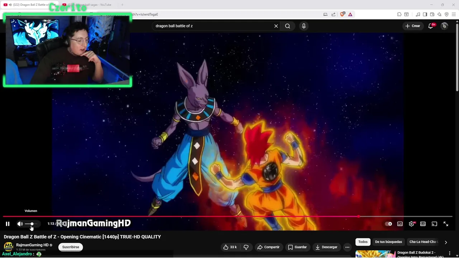
Task: Open the browser hamburger main menu
Action: pos(454,14)
